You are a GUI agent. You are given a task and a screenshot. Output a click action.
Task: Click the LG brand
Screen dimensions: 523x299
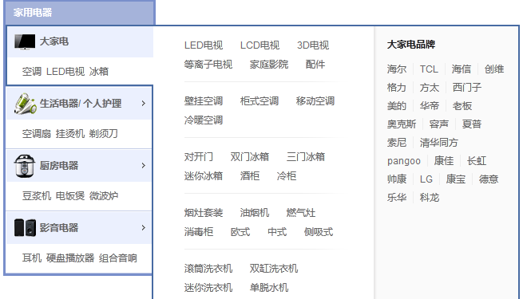[x=426, y=179]
